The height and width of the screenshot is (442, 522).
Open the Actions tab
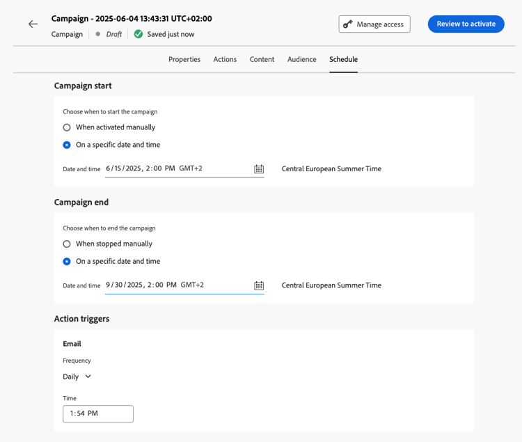225,60
